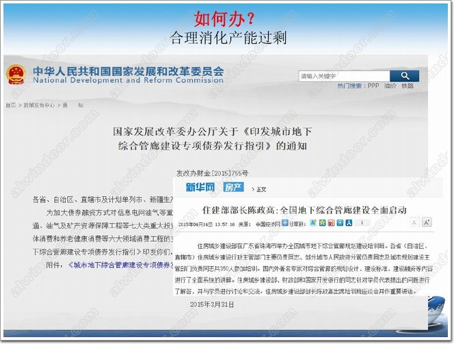Click the blue plus share icon before 分享到

coord(284,223)
